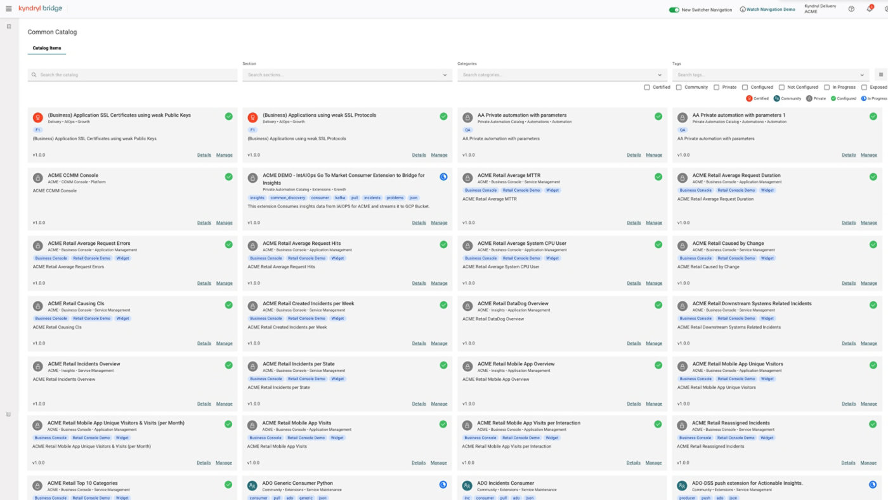888x500 pixels.
Task: Click configured checkmark on ACME Retail Caused by Change
Action: pyautogui.click(x=873, y=244)
